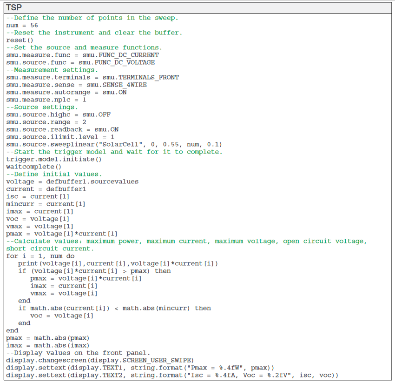Click the 'smu.source.range = 2' line
The height and width of the screenshot is (383, 395).
pyautogui.click(x=46, y=122)
